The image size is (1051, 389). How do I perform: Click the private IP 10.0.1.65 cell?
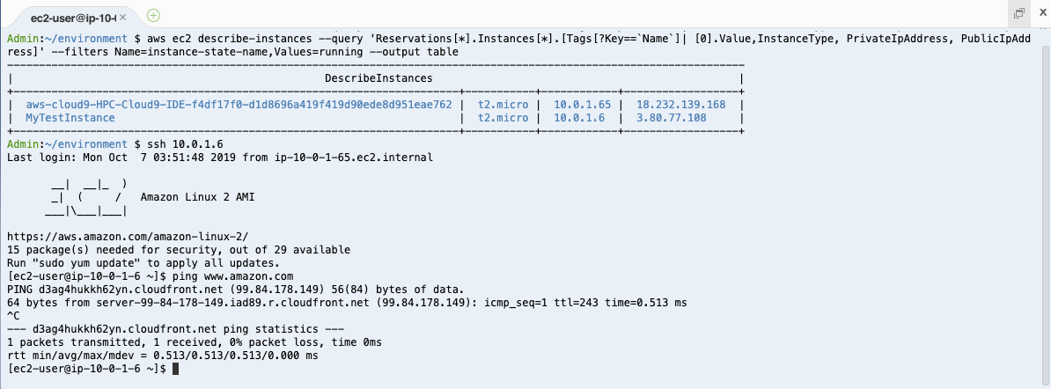(582, 105)
